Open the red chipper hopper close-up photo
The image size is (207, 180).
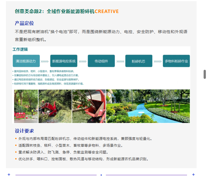point(89,106)
